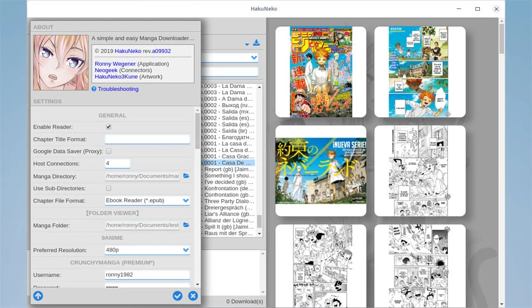Select chapter 'I've decided (gb)'
This screenshot has height=308, width=532.
coord(228,182)
